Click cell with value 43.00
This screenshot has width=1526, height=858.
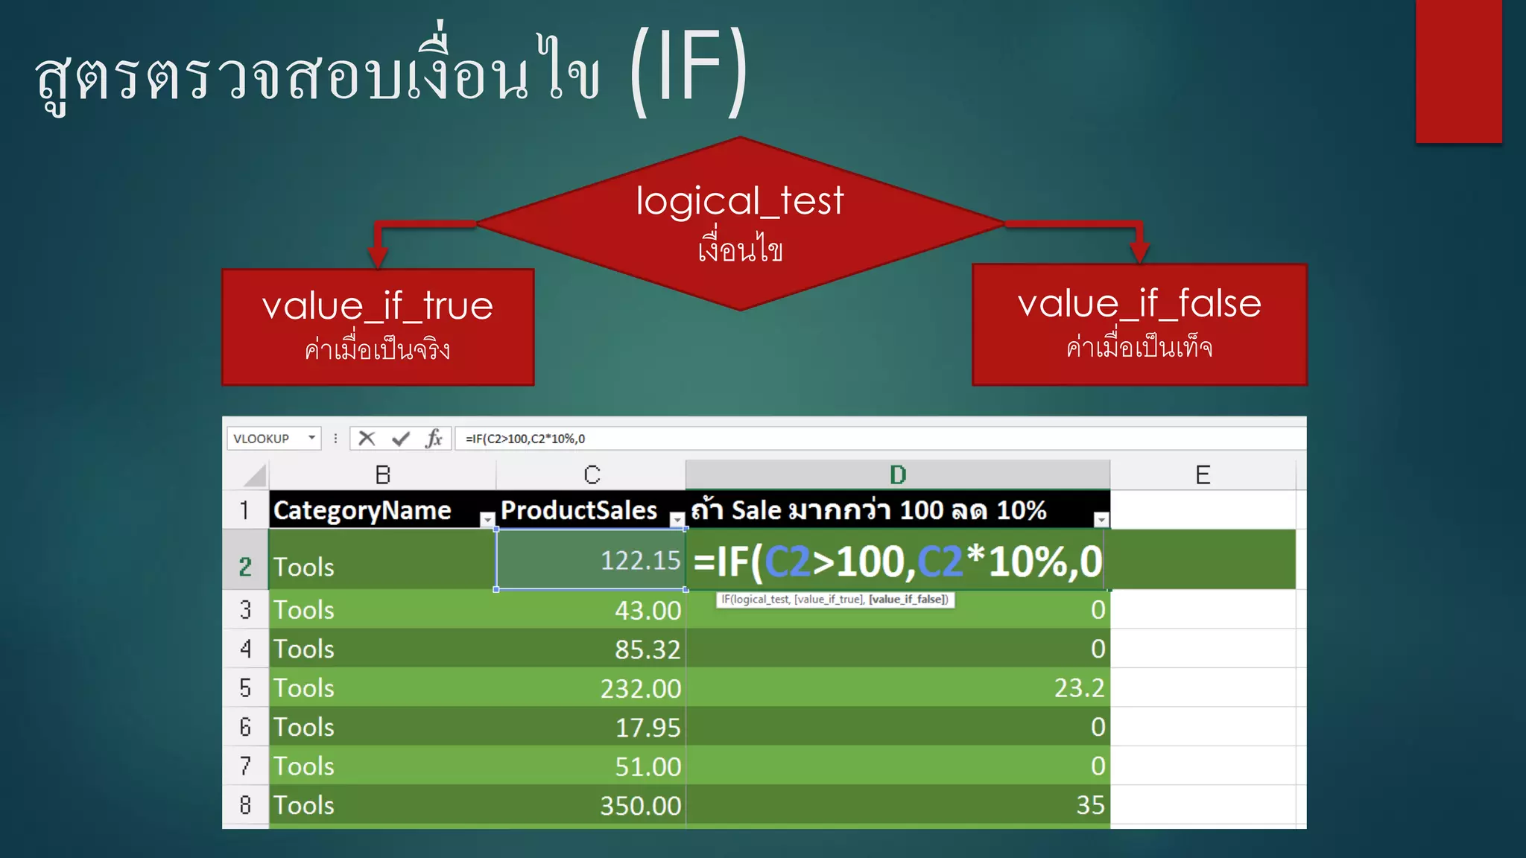591,610
